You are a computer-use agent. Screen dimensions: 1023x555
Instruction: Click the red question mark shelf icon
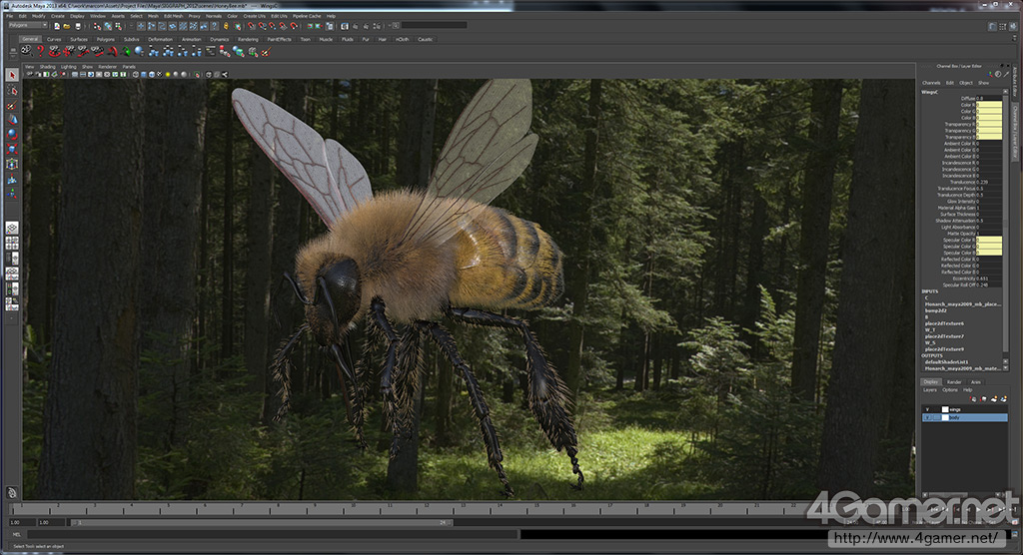click(41, 51)
